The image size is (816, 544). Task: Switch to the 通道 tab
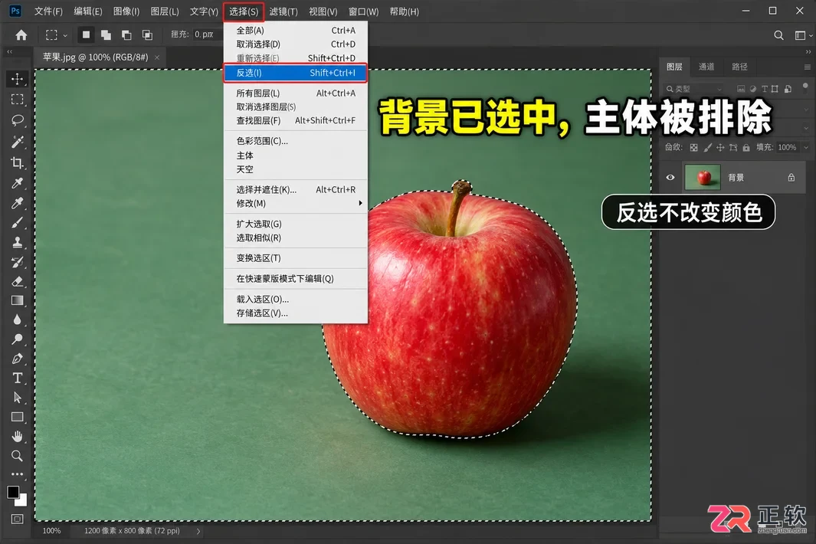point(706,67)
